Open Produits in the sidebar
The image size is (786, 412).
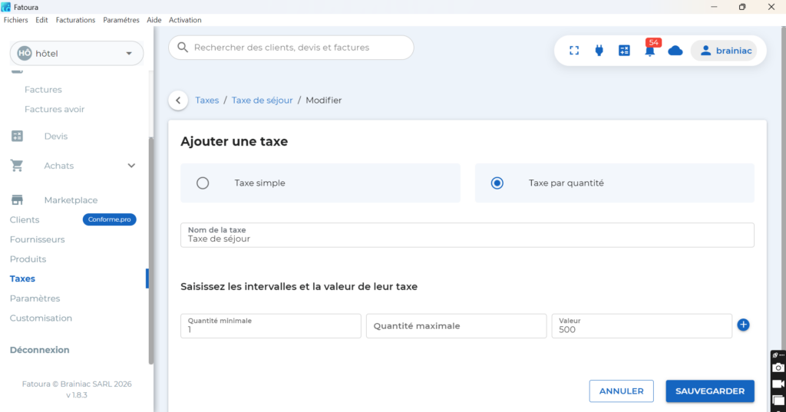pyautogui.click(x=28, y=259)
